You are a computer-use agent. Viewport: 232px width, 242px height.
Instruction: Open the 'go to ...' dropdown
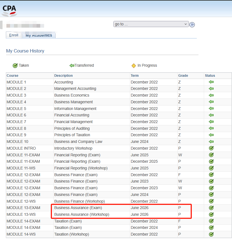151,24
